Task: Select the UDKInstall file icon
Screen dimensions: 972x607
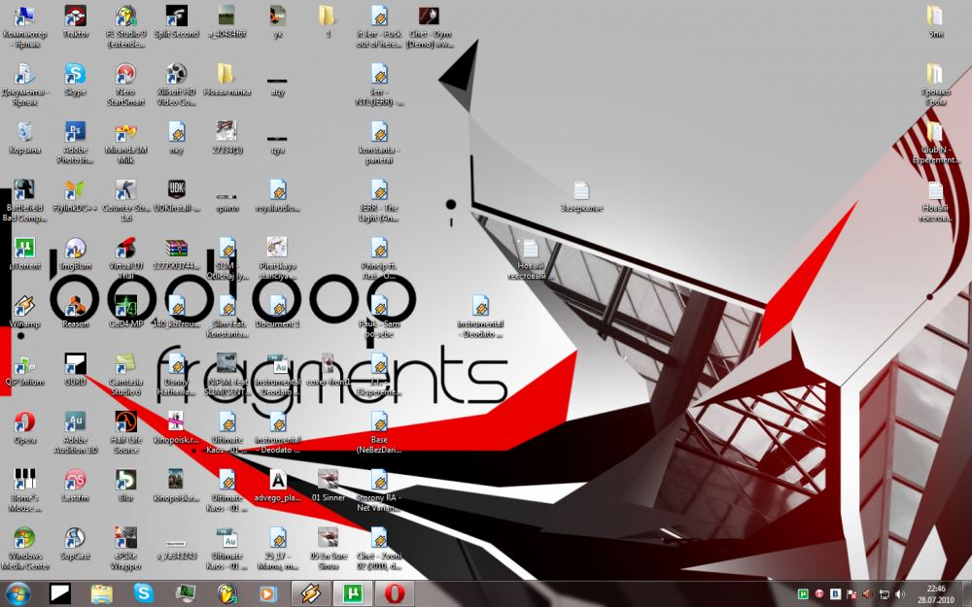Action: click(177, 196)
